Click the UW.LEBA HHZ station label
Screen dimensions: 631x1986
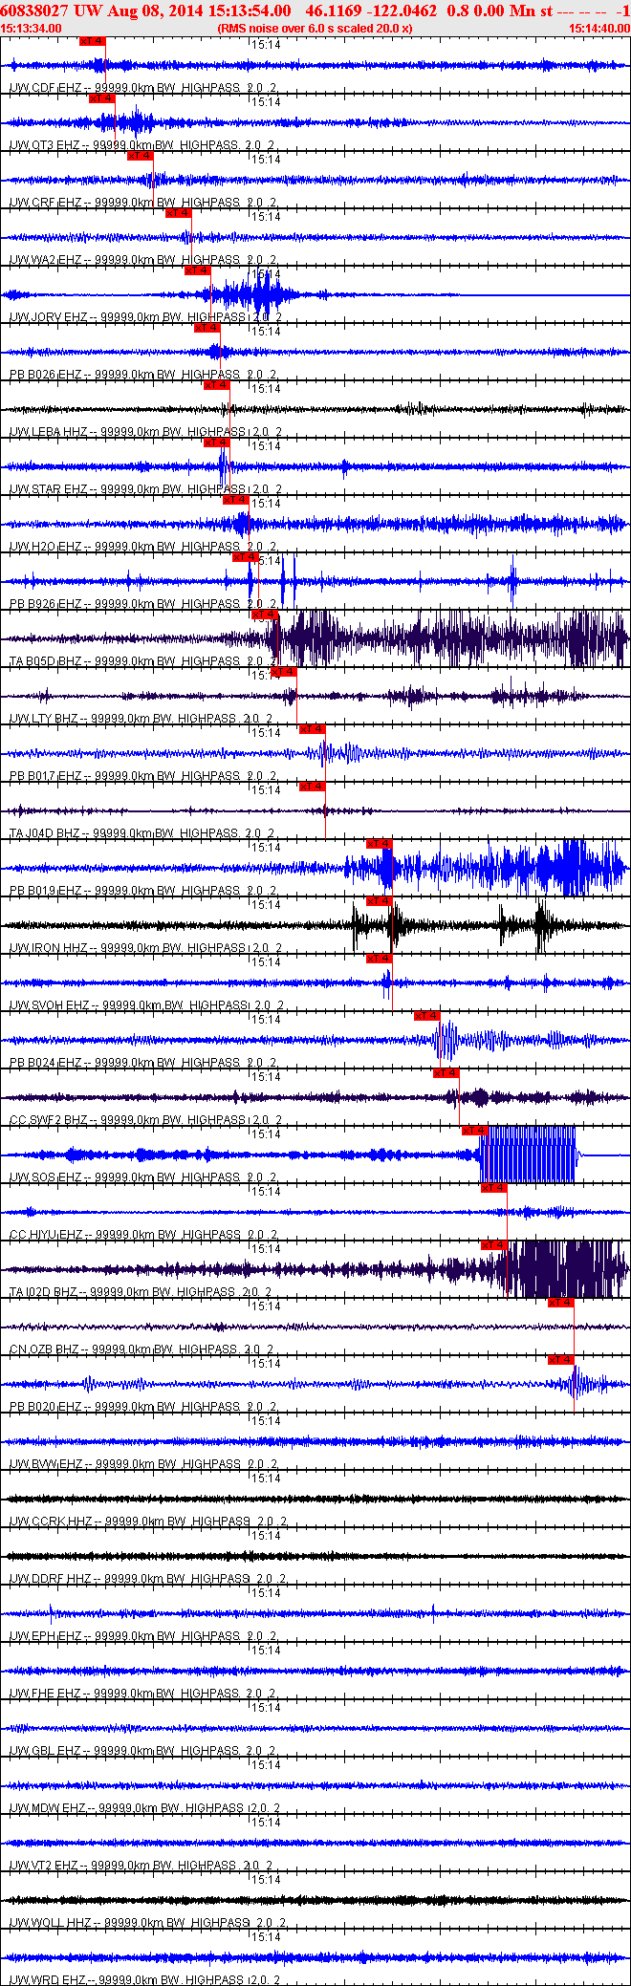coord(49,432)
